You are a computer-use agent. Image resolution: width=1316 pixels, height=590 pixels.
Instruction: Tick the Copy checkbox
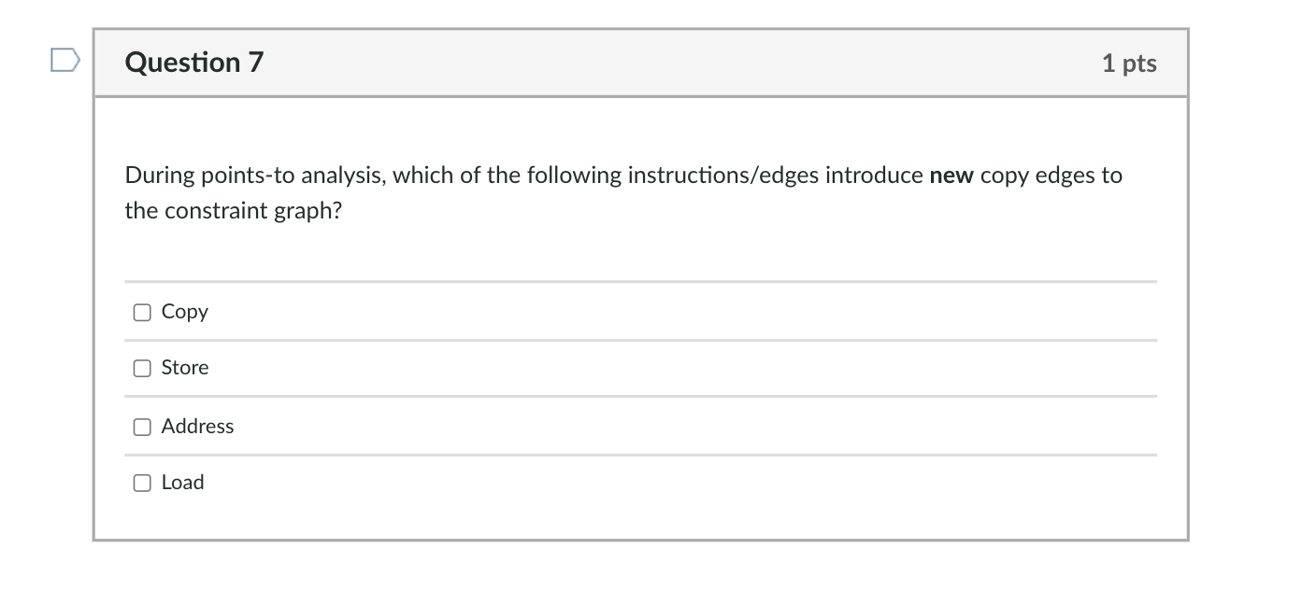point(142,313)
